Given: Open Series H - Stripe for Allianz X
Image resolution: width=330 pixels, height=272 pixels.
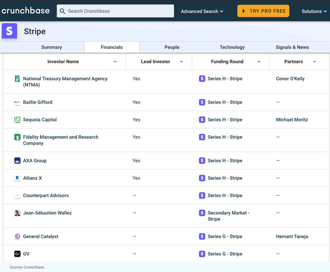Looking at the screenshot, I should tap(225, 178).
